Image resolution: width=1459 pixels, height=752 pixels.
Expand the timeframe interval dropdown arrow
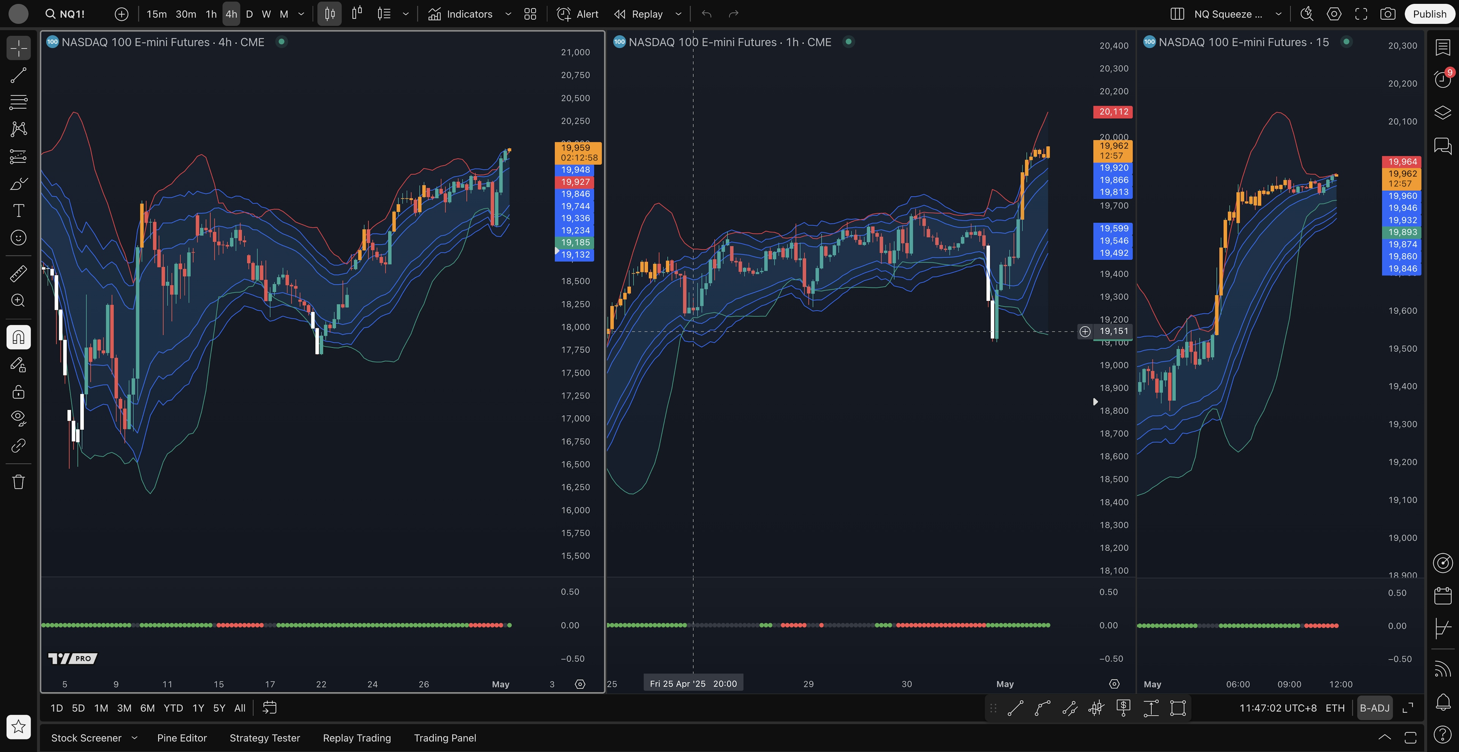pyautogui.click(x=301, y=14)
